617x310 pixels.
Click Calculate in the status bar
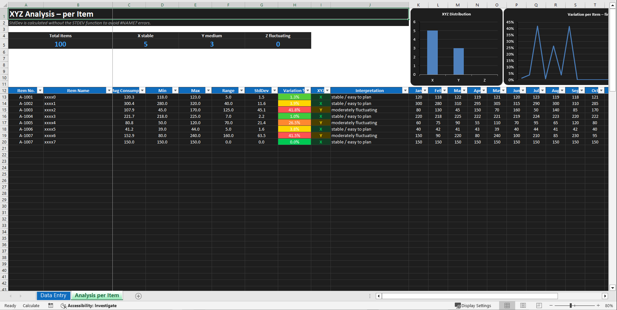click(x=31, y=306)
